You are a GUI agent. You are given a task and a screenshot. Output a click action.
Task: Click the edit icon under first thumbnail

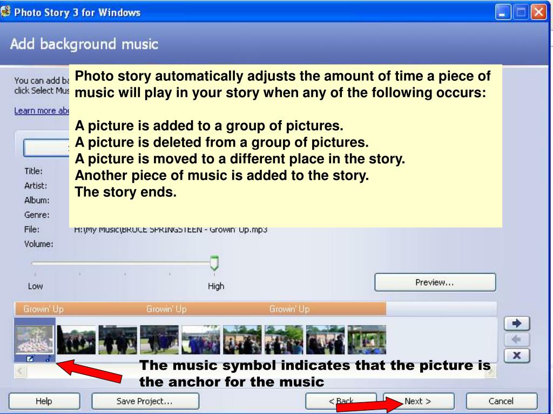click(x=30, y=358)
